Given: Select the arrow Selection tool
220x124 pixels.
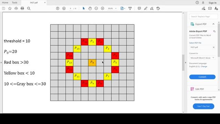Looking at the screenshot, I should point(84,8).
